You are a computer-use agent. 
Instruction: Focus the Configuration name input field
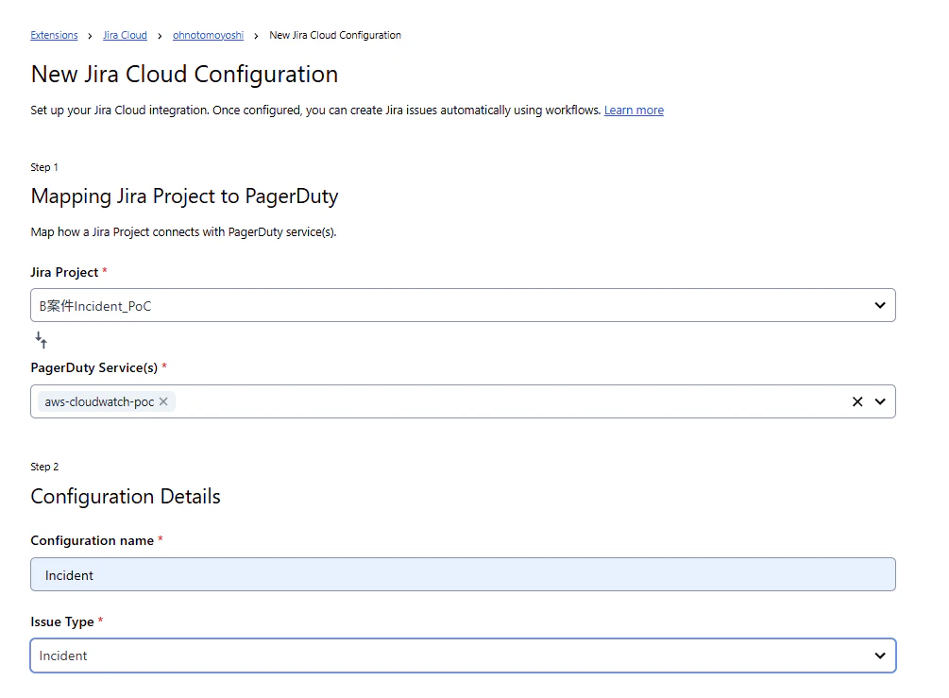(x=463, y=574)
